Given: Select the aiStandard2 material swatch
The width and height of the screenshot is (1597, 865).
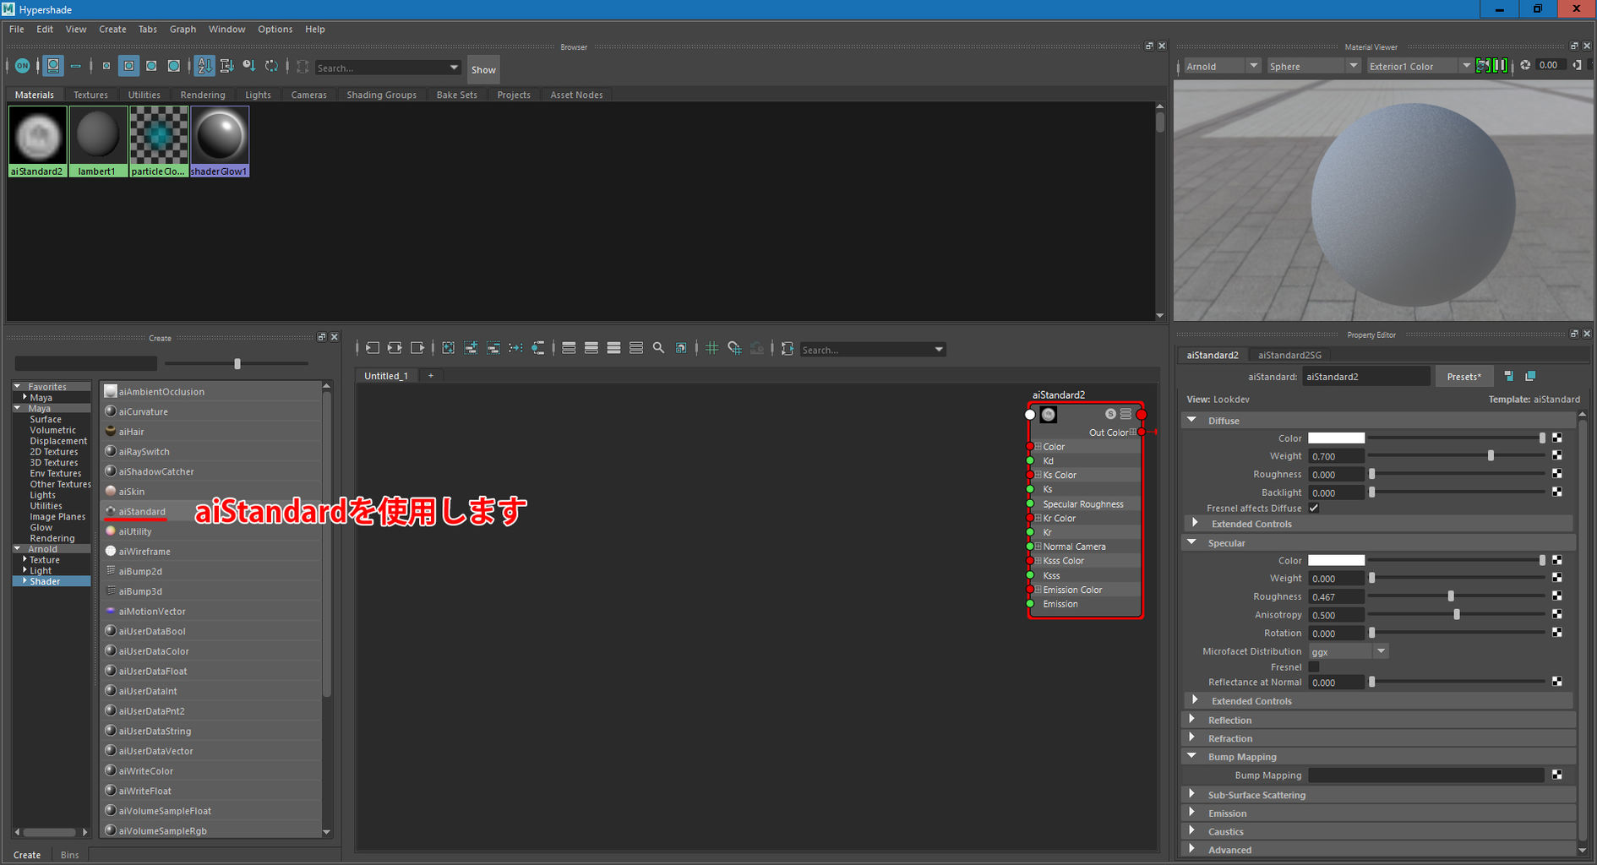Looking at the screenshot, I should [x=37, y=140].
